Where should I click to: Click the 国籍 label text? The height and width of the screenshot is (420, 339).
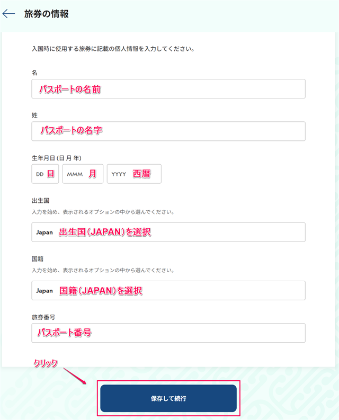pos(37,260)
